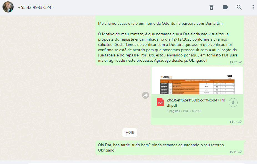Screen dimensions: 257x164
Task: Click the phone number +55 43 9983-5245
Action: [36, 8]
